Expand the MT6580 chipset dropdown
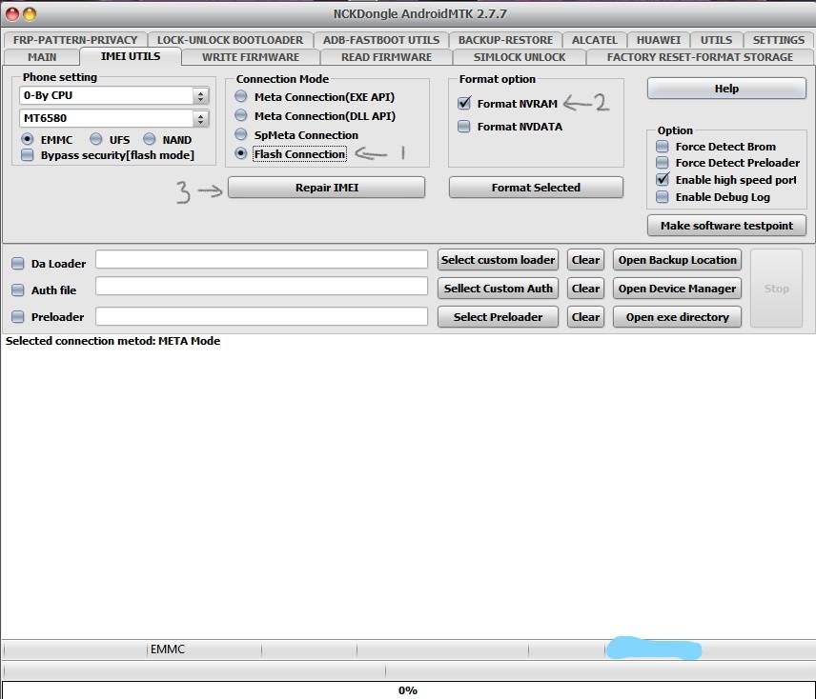The height and width of the screenshot is (699, 816). tap(114, 118)
